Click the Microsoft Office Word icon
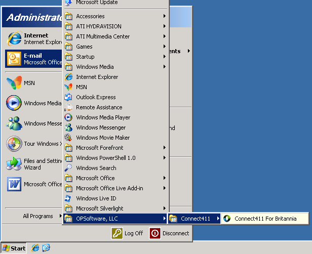 14,184
